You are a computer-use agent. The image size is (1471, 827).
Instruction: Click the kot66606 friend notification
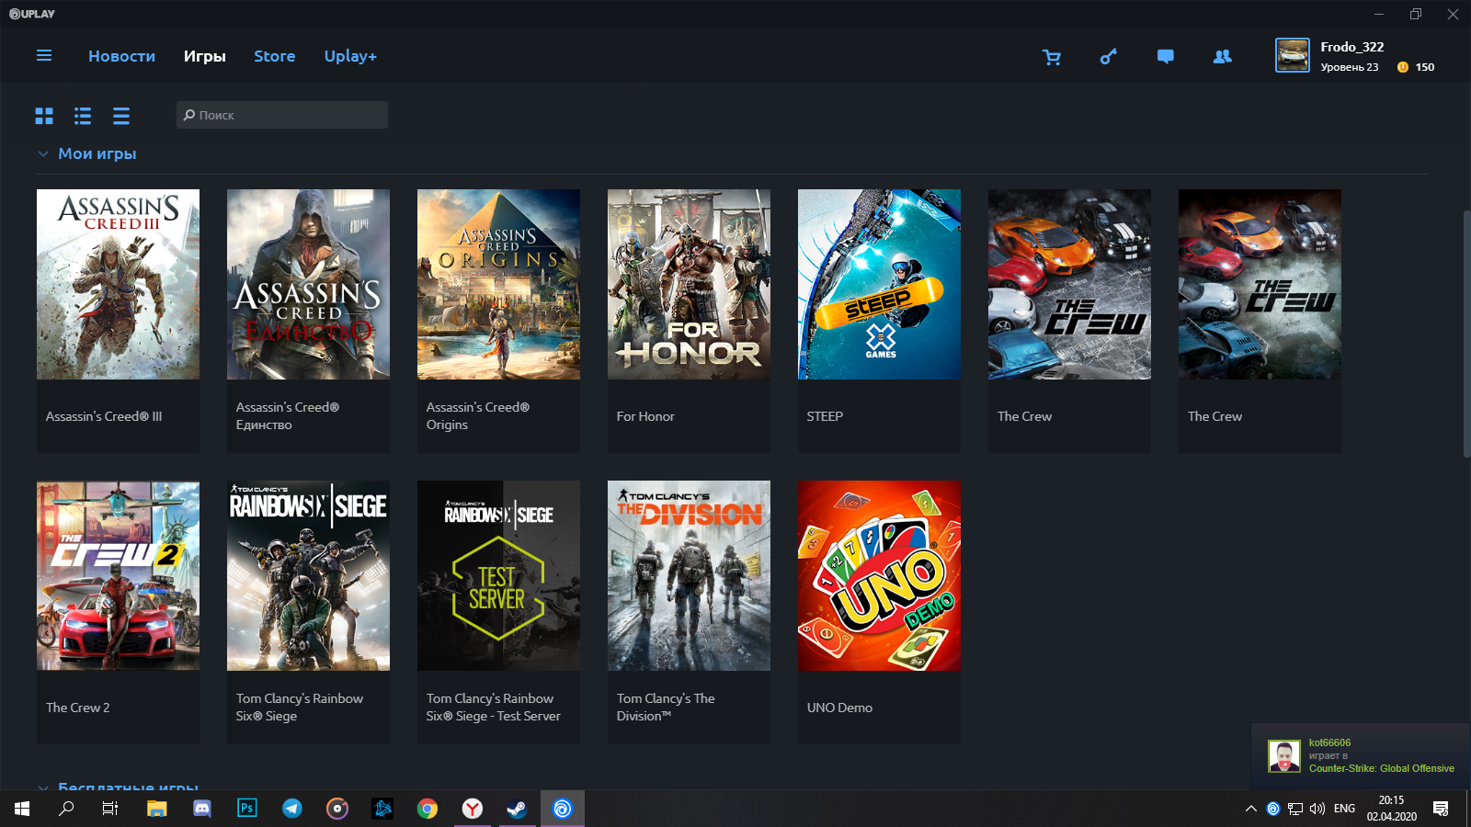pos(1361,756)
